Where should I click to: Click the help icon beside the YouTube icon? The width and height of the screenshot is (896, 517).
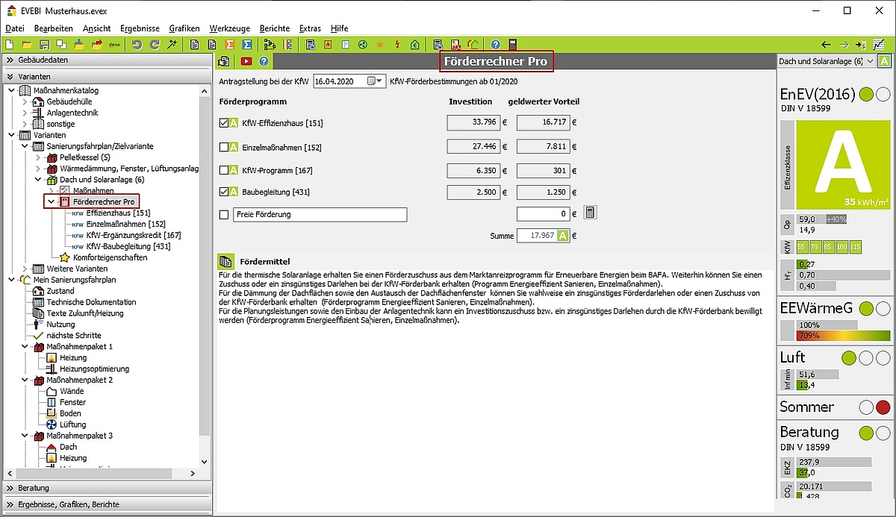pyautogui.click(x=264, y=61)
